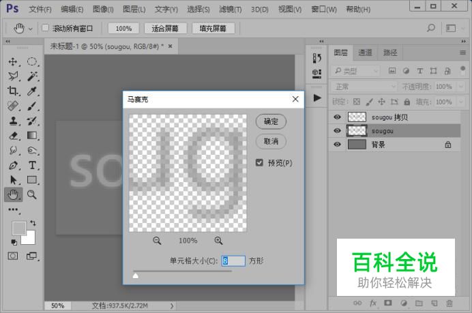This screenshot has height=313, width=472.
Task: Click 取消 in the Mosaic dialog
Action: coord(271,141)
